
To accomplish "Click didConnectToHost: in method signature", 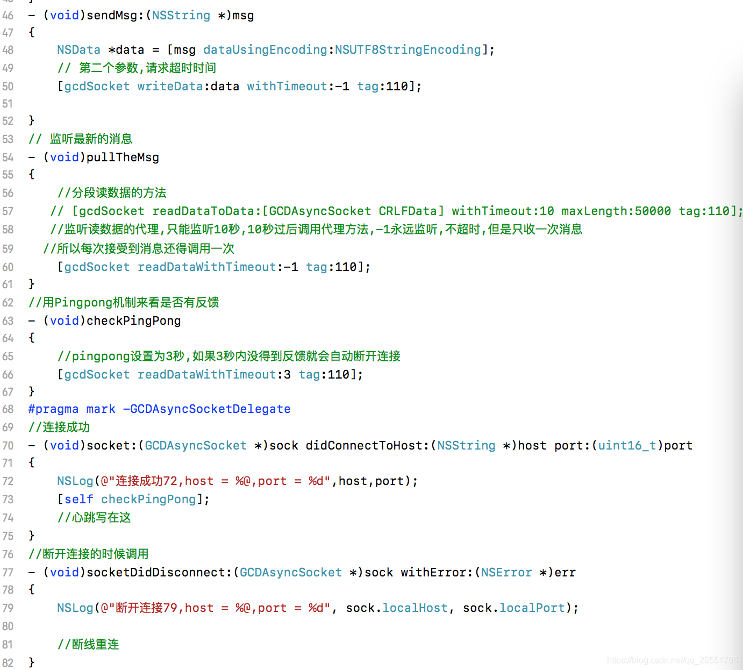I will tap(368, 446).
